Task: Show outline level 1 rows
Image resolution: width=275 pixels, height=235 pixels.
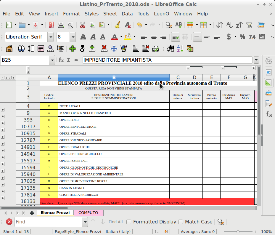Action: tap(3, 78)
